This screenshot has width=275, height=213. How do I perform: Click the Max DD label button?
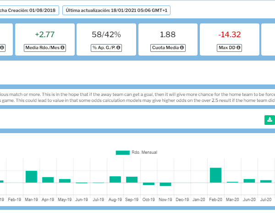tap(230, 48)
